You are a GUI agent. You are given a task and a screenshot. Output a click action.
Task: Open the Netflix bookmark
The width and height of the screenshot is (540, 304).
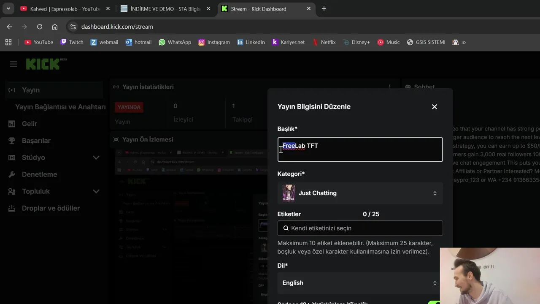click(x=324, y=42)
